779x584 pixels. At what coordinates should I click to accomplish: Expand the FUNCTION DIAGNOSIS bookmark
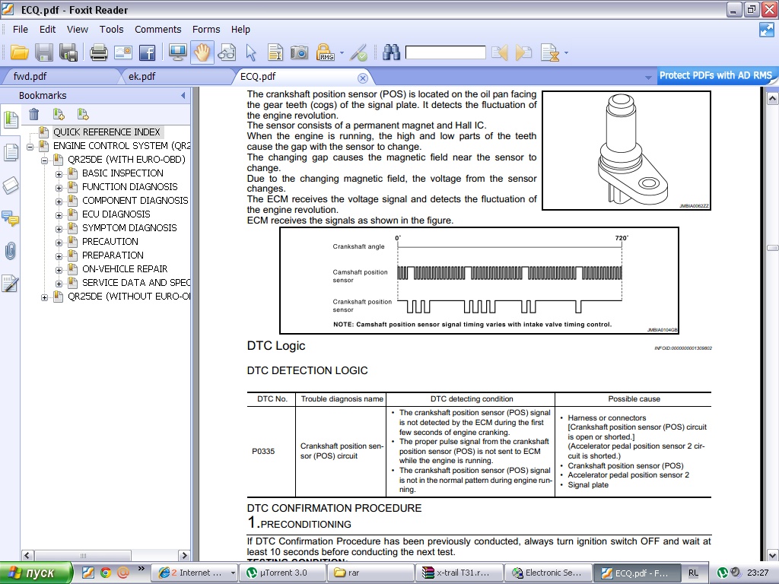point(59,189)
